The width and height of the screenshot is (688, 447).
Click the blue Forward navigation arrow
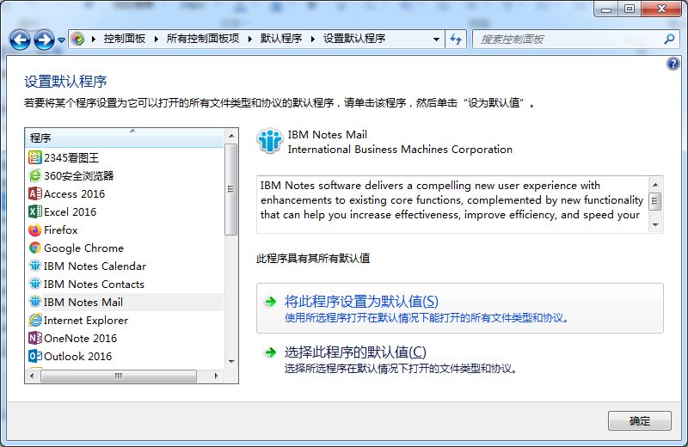pos(45,40)
